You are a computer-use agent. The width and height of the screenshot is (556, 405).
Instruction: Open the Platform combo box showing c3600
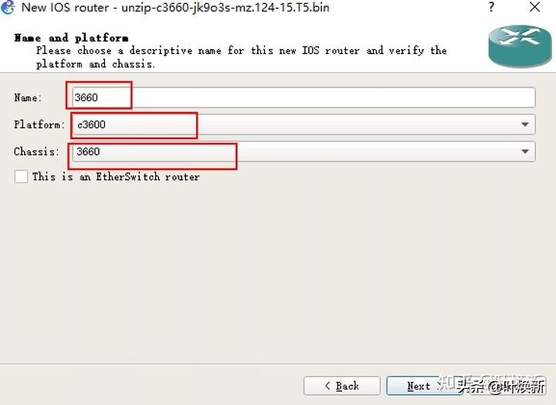(304, 124)
